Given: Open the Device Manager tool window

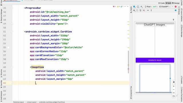Looking at the screenshot, I should [x=182, y=31].
